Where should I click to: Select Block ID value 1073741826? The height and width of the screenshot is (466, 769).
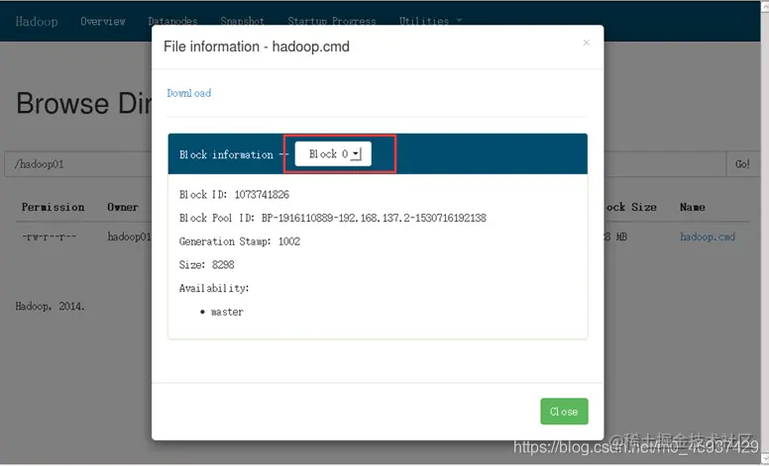(x=262, y=195)
